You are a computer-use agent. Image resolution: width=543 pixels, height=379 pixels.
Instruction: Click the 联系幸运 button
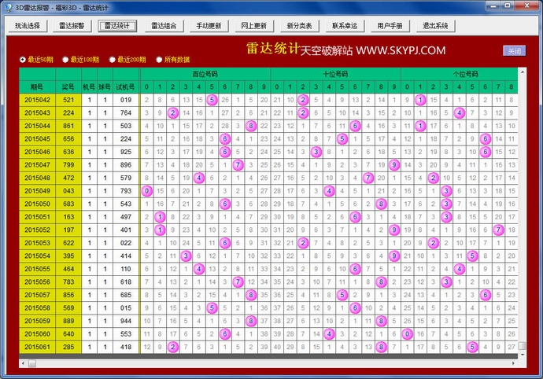pos(344,26)
